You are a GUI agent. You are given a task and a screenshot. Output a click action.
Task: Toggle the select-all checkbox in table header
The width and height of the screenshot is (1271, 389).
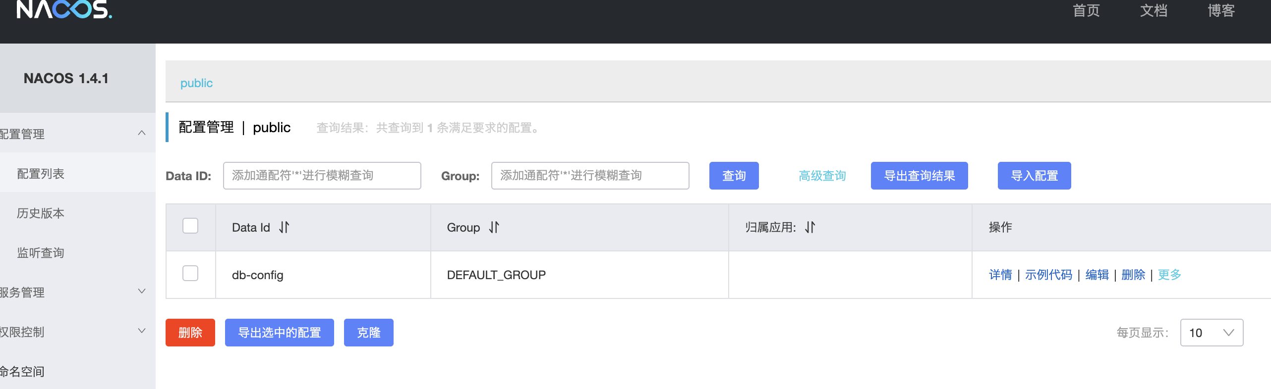pyautogui.click(x=190, y=226)
